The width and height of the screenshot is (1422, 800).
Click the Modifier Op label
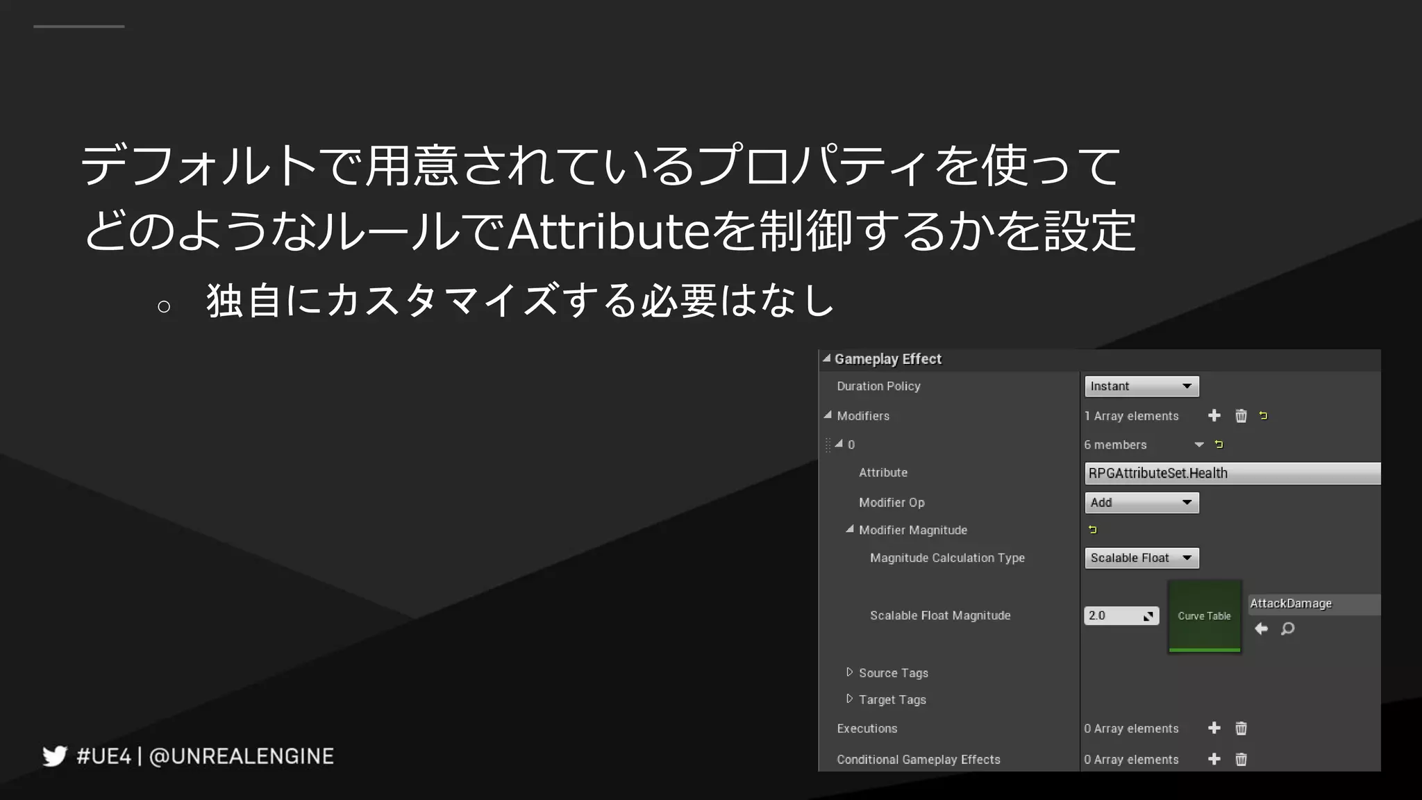click(x=892, y=502)
